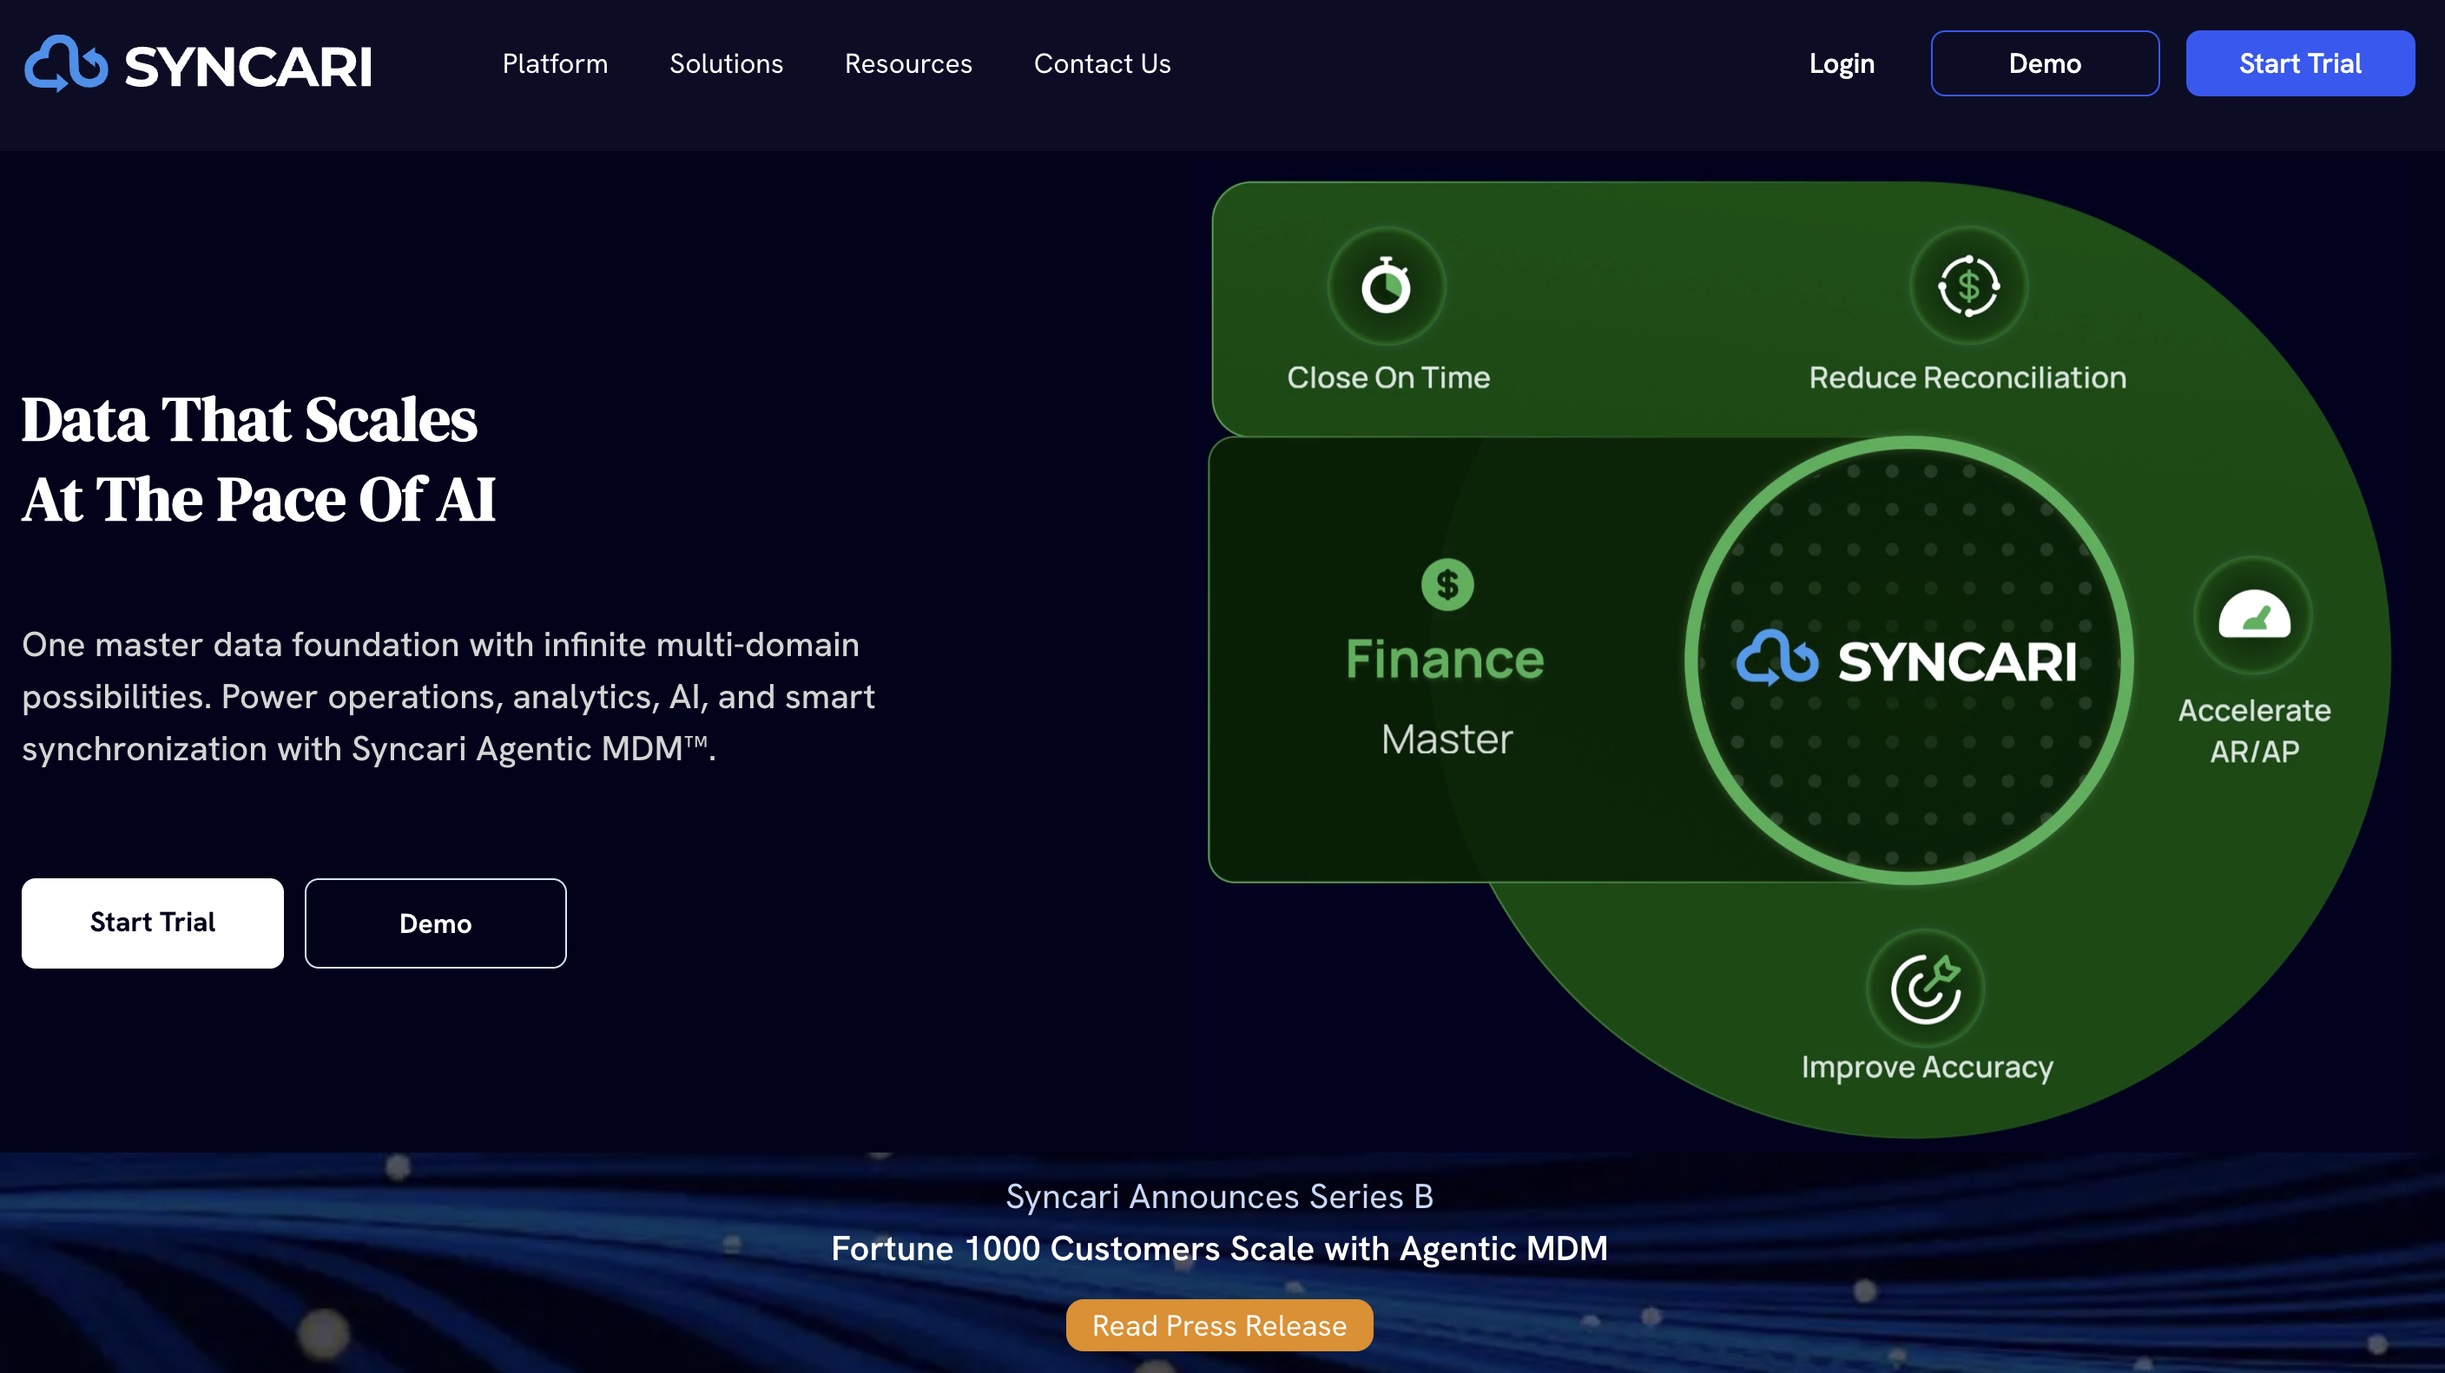Select Contact Us in the navigation

tap(1101, 62)
